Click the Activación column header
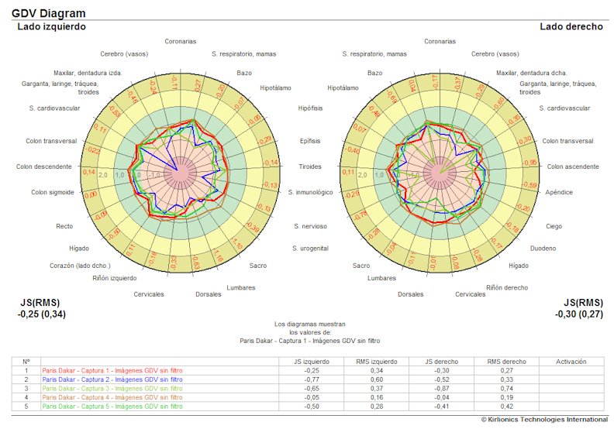Viewport: 614px width, 429px height. point(571,362)
